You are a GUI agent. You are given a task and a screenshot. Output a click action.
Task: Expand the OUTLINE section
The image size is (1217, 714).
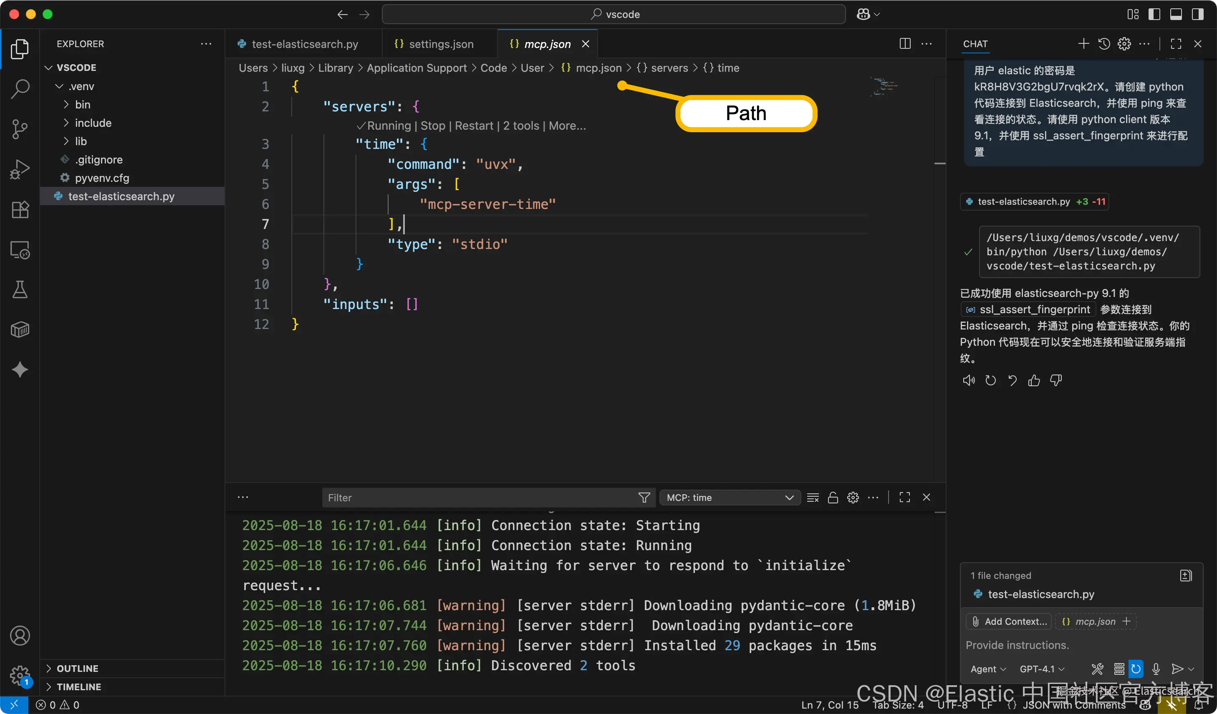131,669
